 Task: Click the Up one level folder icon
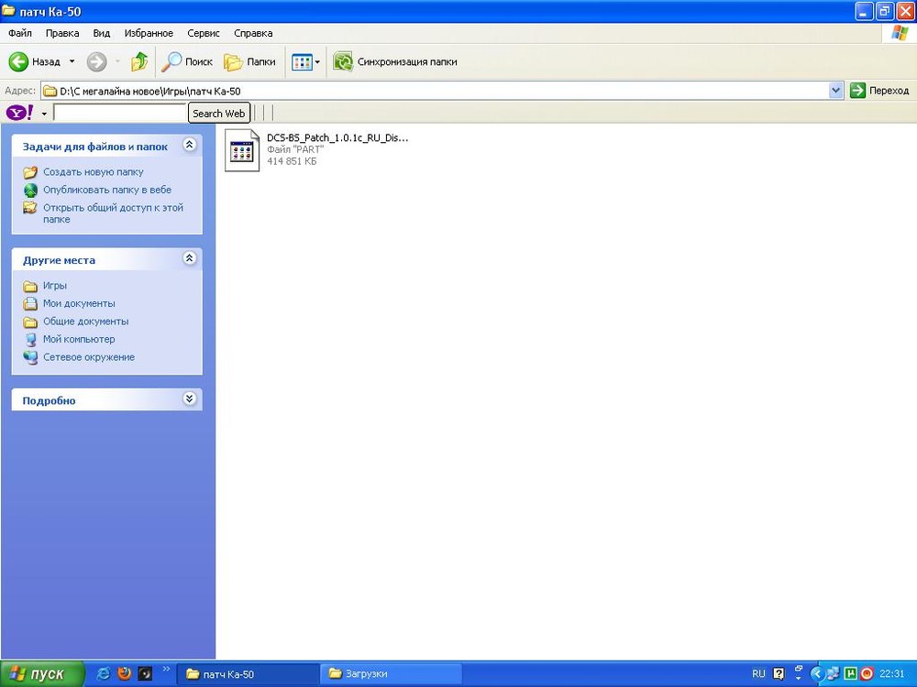click(138, 61)
